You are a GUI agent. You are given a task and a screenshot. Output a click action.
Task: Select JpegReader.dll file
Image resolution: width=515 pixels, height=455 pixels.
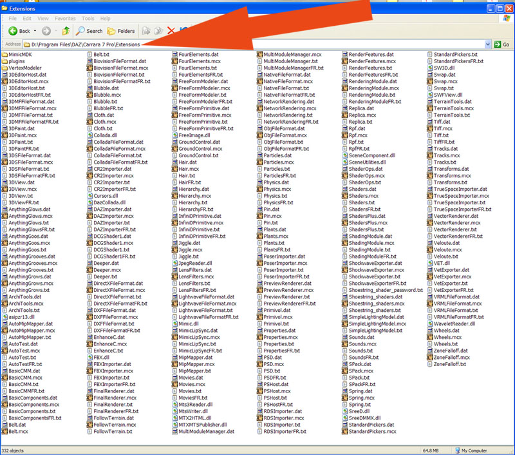click(x=192, y=264)
